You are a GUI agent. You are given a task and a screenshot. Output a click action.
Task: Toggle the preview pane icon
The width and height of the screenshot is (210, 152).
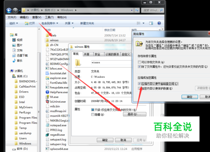[151, 23]
